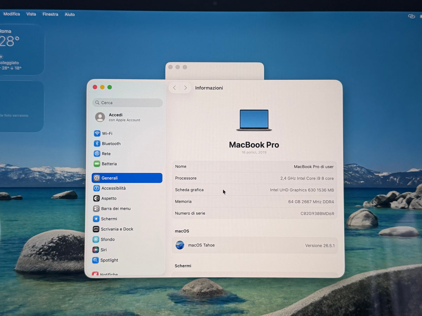Click the photos widget below weather
Viewport: 422px width, 316px height.
coord(21,107)
